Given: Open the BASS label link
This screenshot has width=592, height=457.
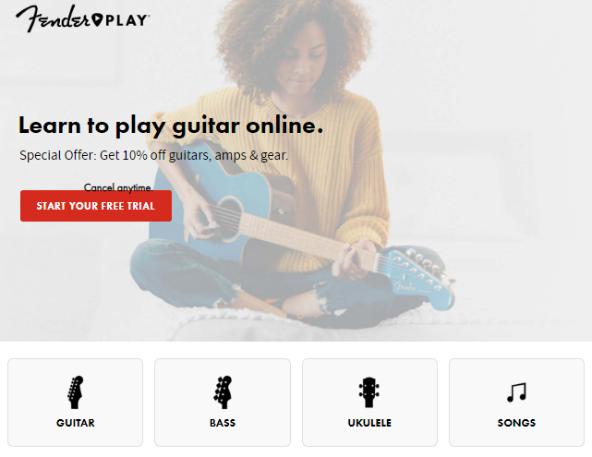Looking at the screenshot, I should [x=223, y=423].
